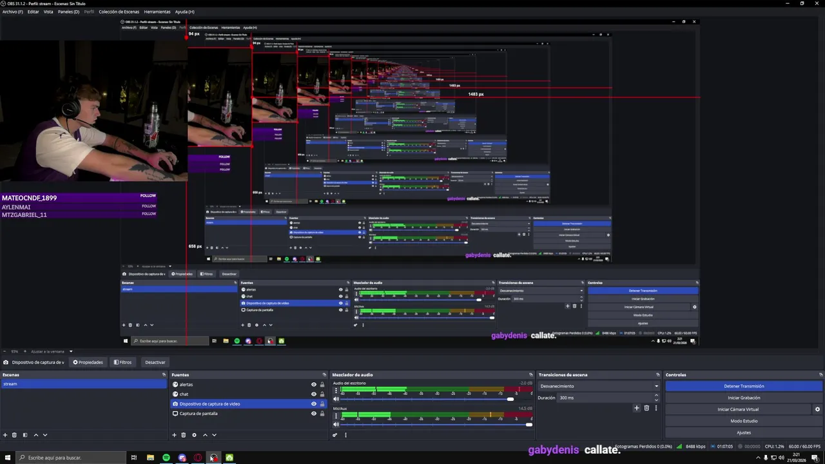This screenshot has height=464, width=825.
Task: Move scene down with Escenas down arrow
Action: [44, 435]
